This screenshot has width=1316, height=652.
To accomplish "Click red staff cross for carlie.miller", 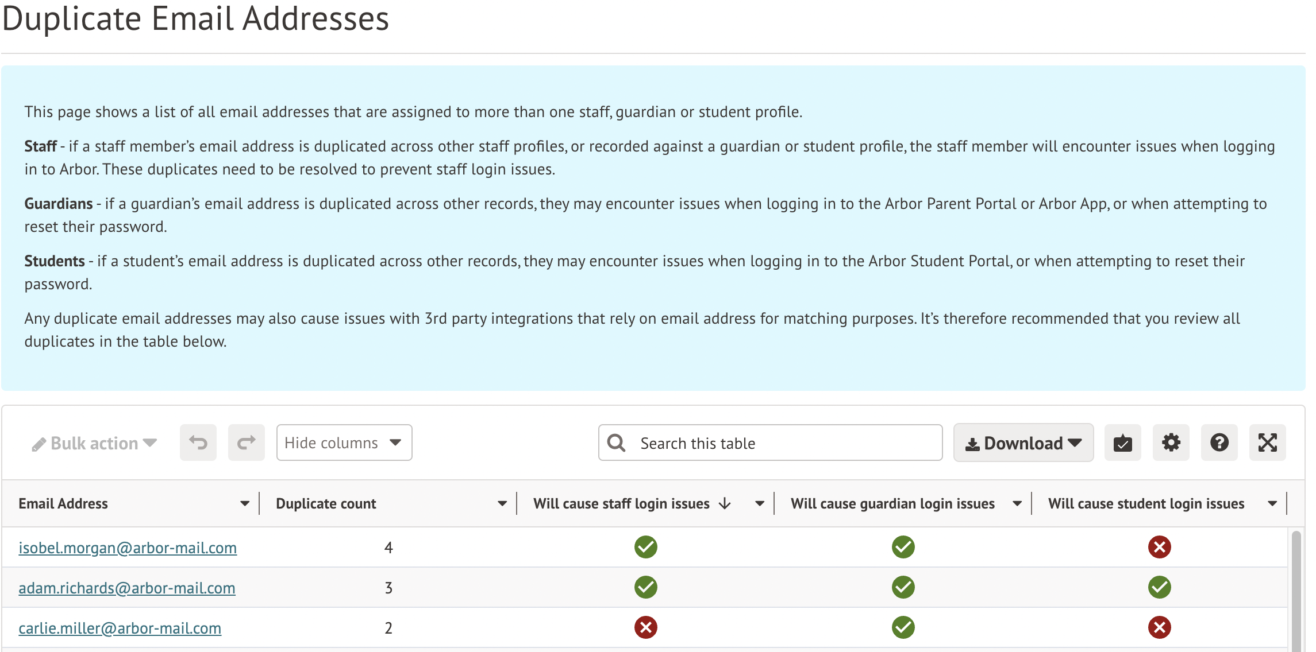I will pyautogui.click(x=645, y=627).
